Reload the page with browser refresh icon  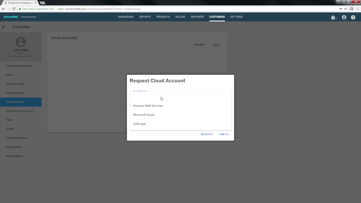click(14, 9)
